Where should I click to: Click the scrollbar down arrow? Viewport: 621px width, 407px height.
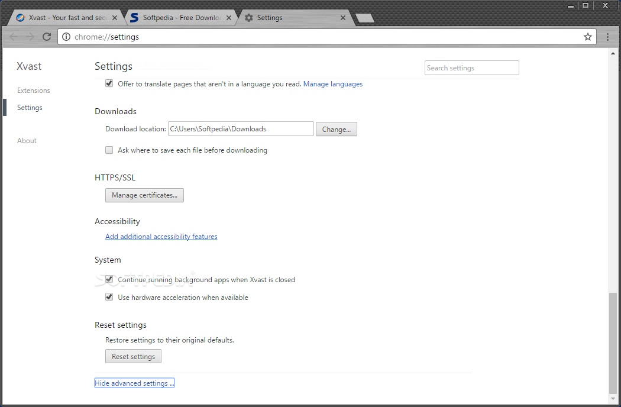pyautogui.click(x=613, y=399)
